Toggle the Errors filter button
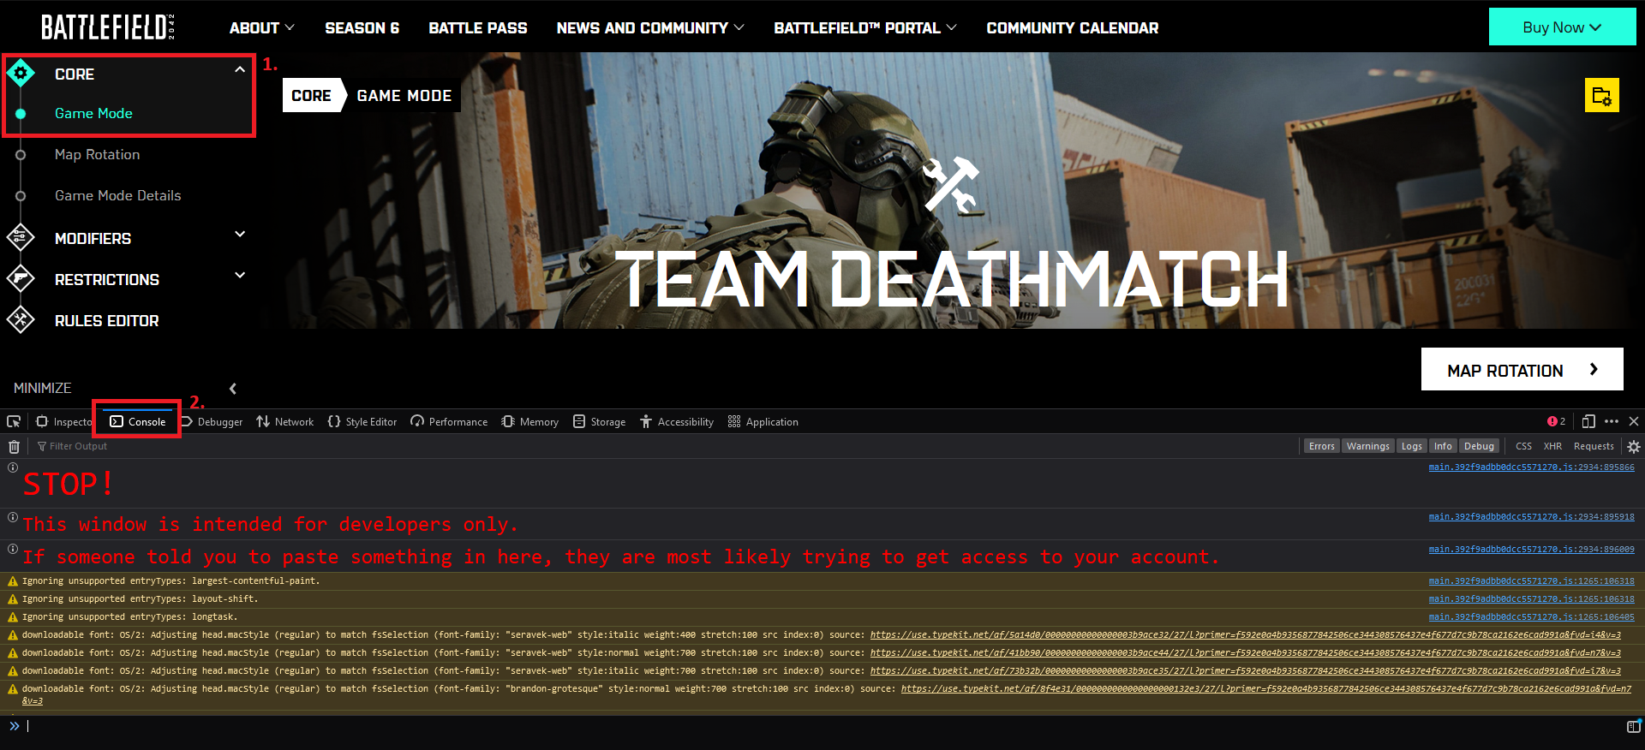 tap(1321, 446)
